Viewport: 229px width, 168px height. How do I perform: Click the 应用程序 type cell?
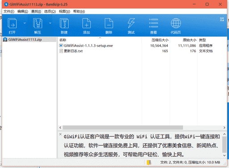(206, 46)
